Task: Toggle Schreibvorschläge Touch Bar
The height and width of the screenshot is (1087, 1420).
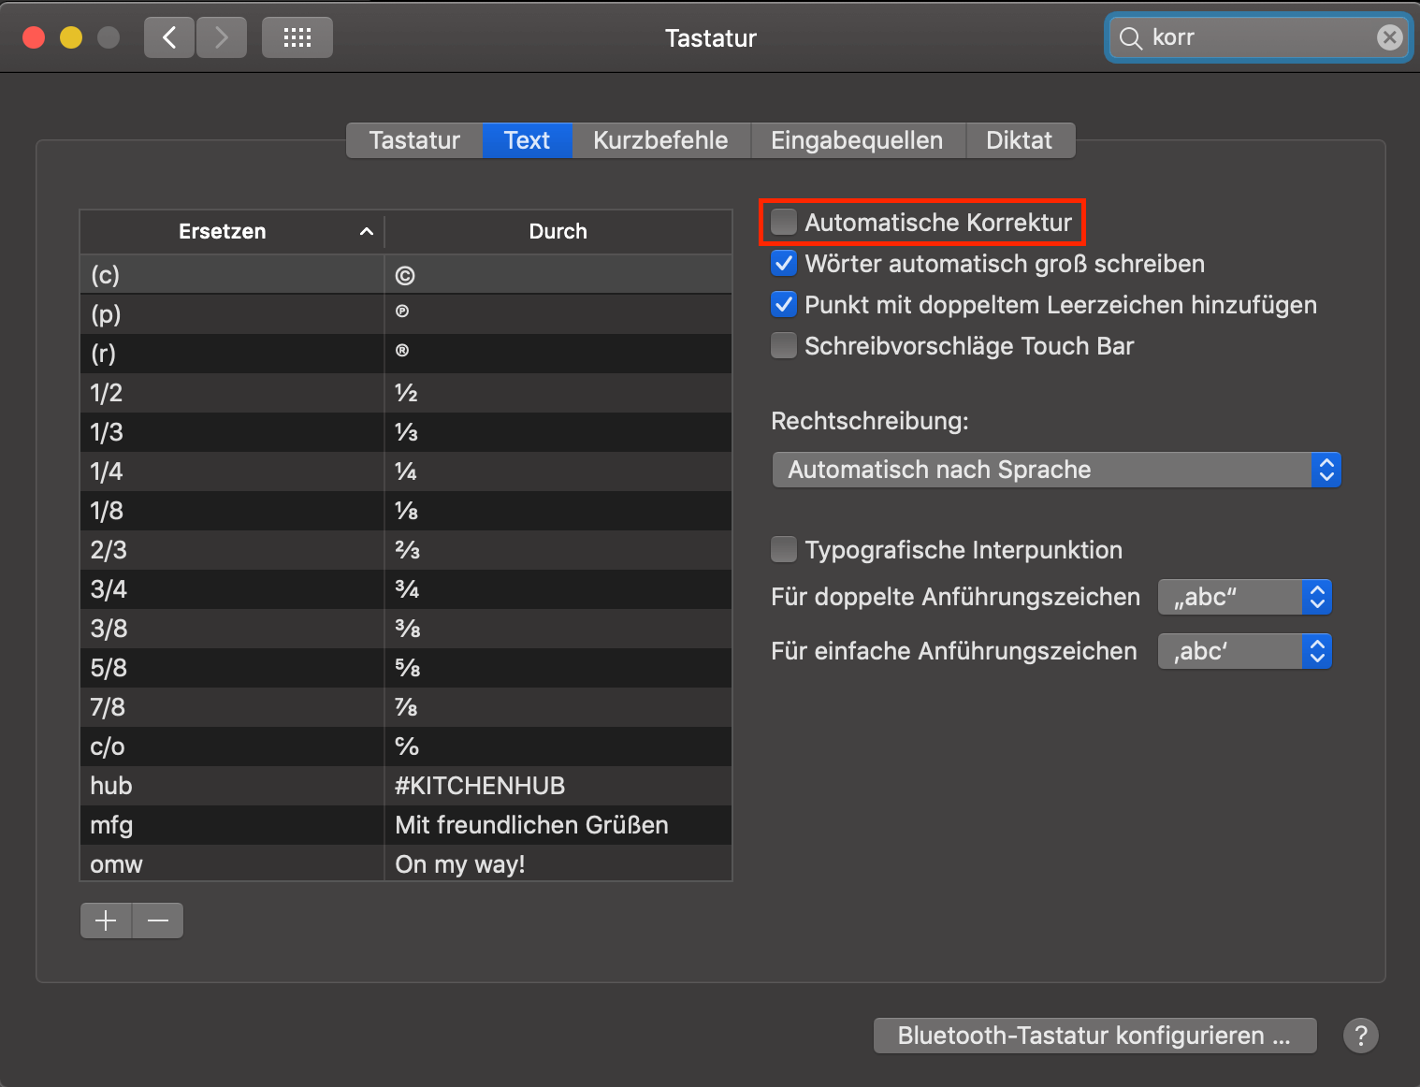Action: coord(783,345)
